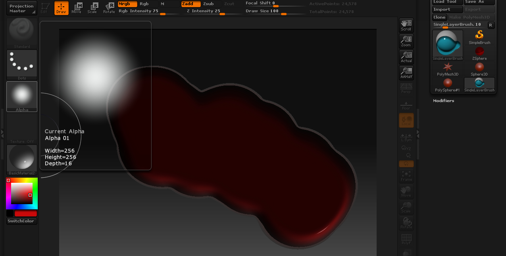
Task: Select the SimpleBrush tool
Action: (x=479, y=37)
